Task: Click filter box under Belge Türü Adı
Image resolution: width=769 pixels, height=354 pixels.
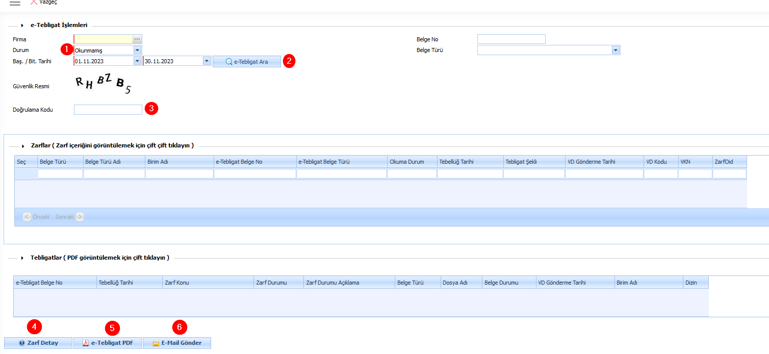Action: point(114,174)
